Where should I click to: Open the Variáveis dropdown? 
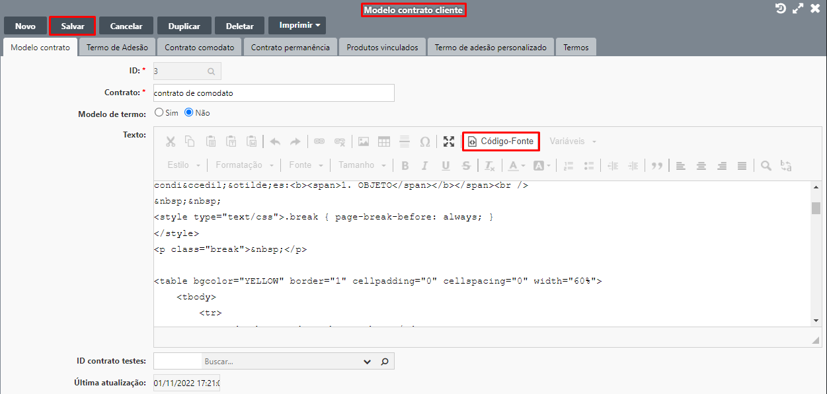point(573,141)
